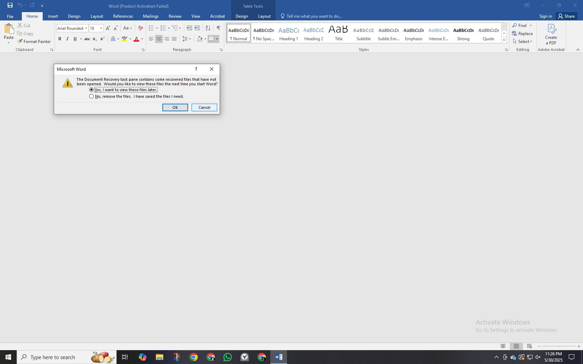Switch to Print Layout view icon
583x364 pixels.
point(516,346)
